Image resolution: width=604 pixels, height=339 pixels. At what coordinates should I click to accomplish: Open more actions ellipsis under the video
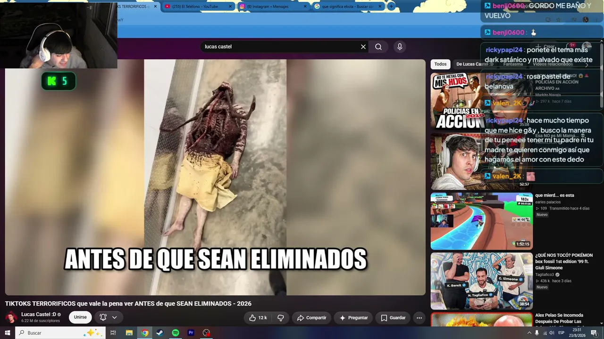coord(419,318)
